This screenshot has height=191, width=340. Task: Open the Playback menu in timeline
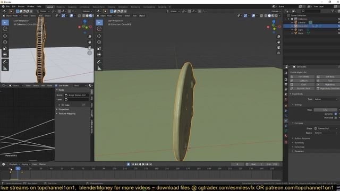coord(14,164)
